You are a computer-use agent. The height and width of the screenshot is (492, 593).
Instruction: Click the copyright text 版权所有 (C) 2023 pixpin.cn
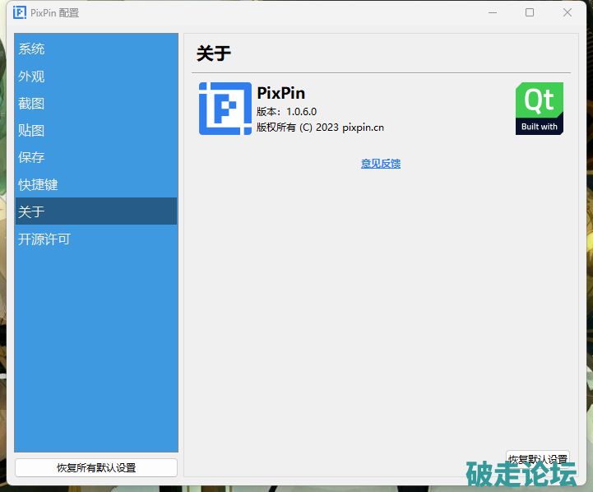[x=320, y=128]
